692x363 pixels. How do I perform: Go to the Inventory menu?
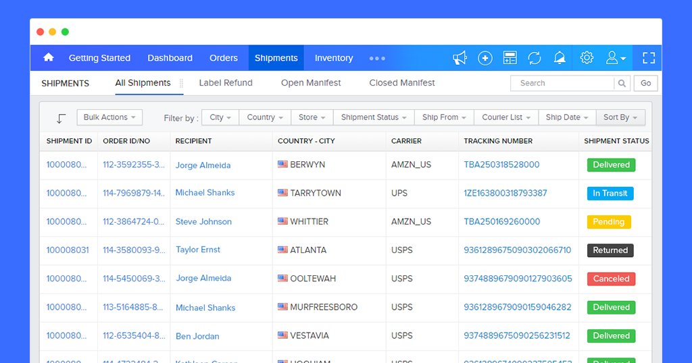click(x=334, y=58)
